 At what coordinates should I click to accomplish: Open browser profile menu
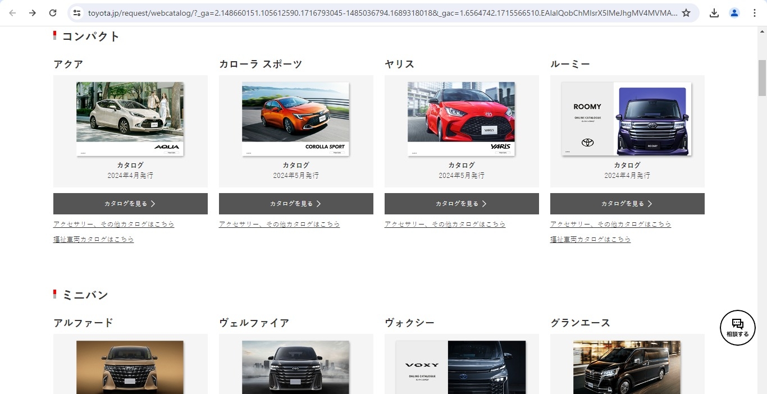point(734,13)
